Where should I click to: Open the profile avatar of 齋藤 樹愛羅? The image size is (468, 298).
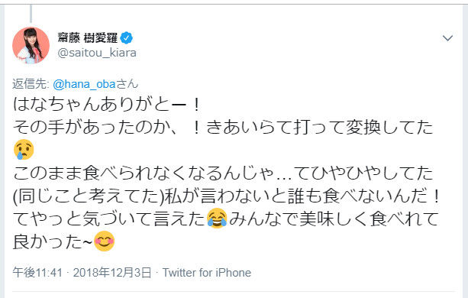point(31,45)
